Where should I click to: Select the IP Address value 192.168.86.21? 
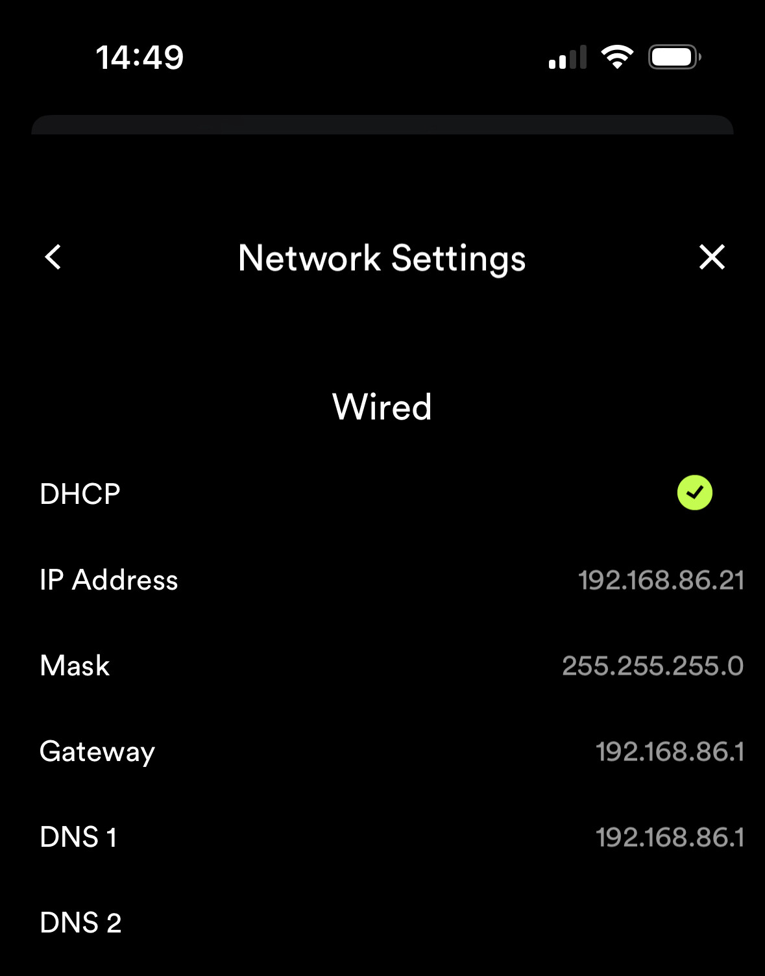click(x=661, y=580)
